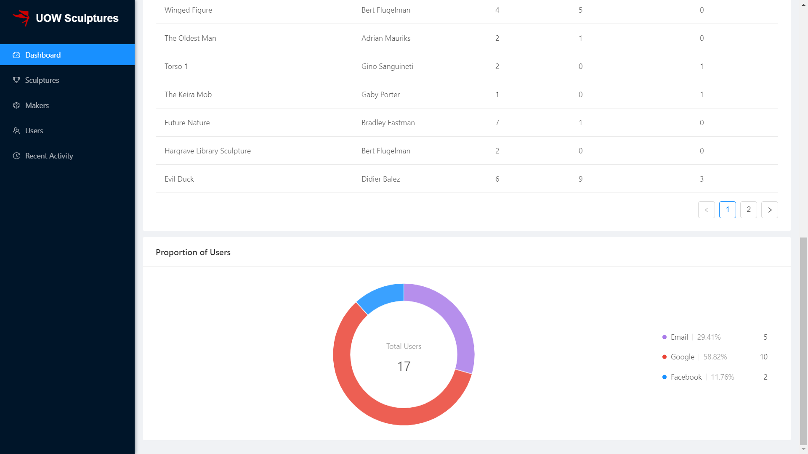The image size is (808, 454).
Task: Click the Makers sidebar icon
Action: (x=16, y=105)
